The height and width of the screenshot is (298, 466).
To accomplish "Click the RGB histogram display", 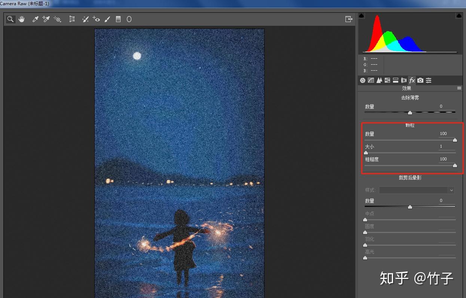I will 410,34.
